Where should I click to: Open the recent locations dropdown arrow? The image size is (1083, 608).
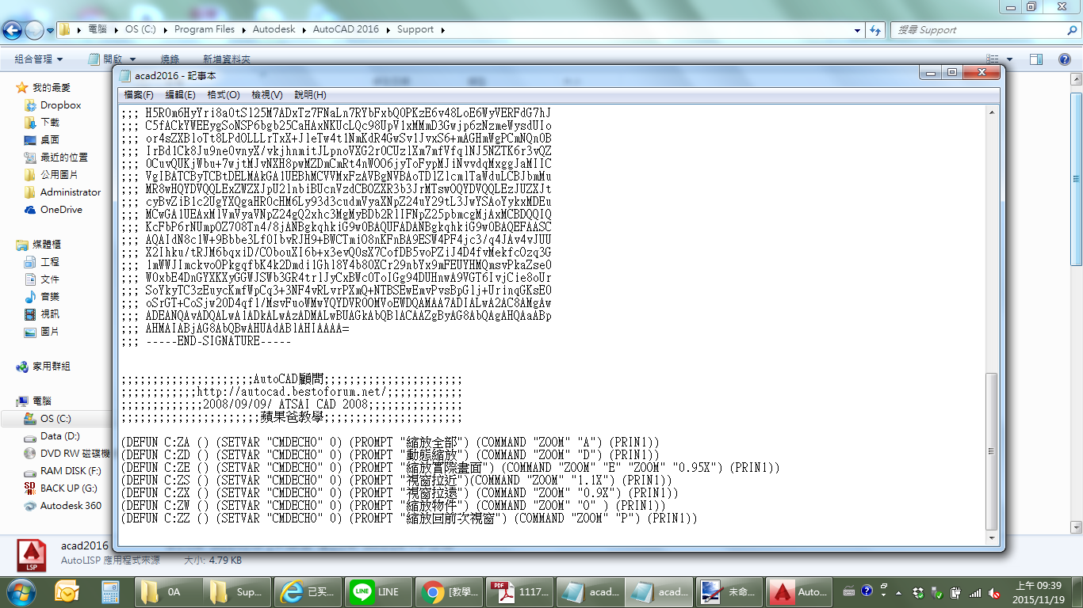click(51, 30)
